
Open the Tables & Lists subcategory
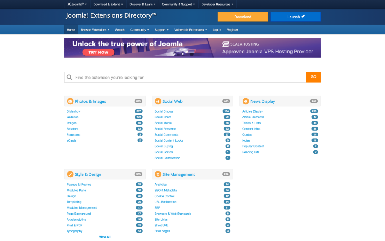tap(251, 123)
